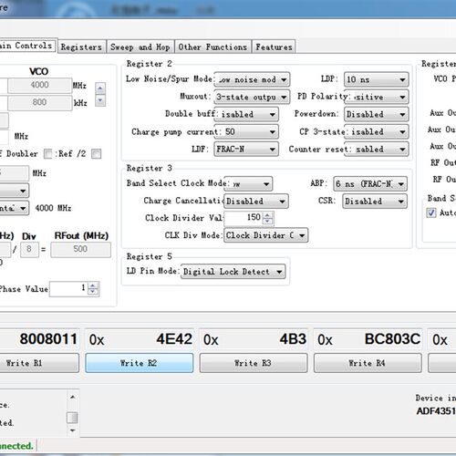Expand the ABP 6 ns dropdown
Viewport: 456px width, 456px height.
tap(370, 184)
